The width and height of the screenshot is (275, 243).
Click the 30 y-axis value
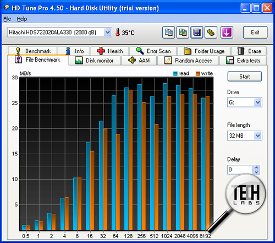point(15,78)
